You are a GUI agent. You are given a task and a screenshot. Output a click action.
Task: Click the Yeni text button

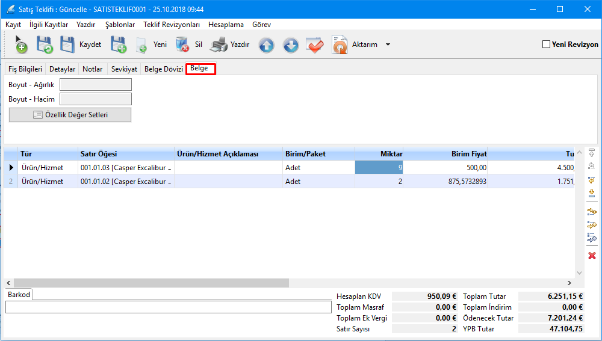[x=160, y=45]
